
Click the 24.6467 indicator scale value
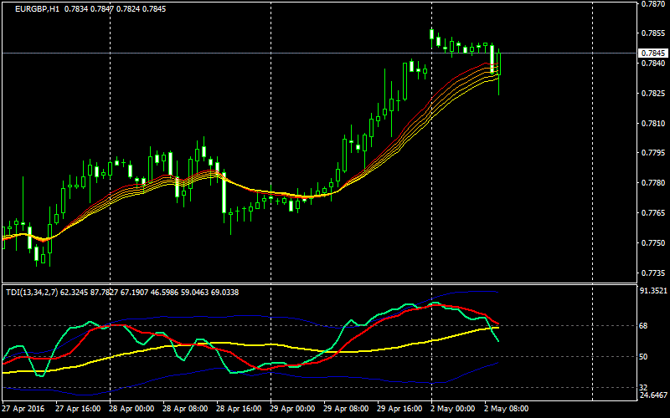point(654,395)
